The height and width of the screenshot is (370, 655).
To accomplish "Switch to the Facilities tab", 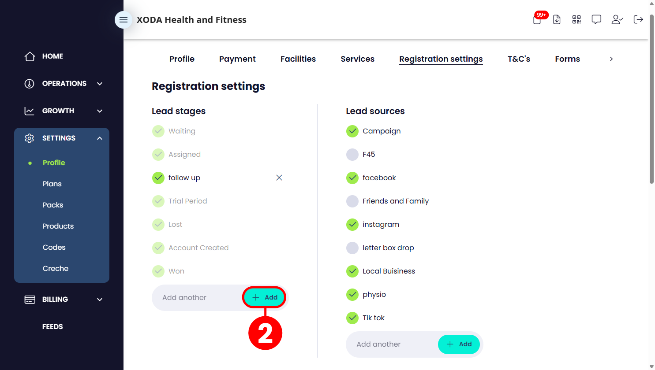I will click(298, 59).
